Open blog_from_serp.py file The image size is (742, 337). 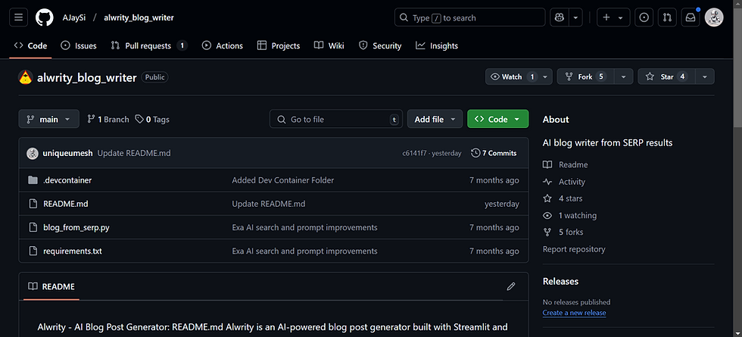coord(76,228)
